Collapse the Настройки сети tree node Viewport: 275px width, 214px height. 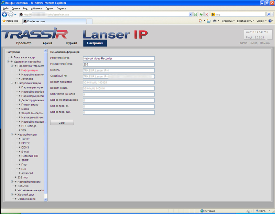click(x=12, y=134)
